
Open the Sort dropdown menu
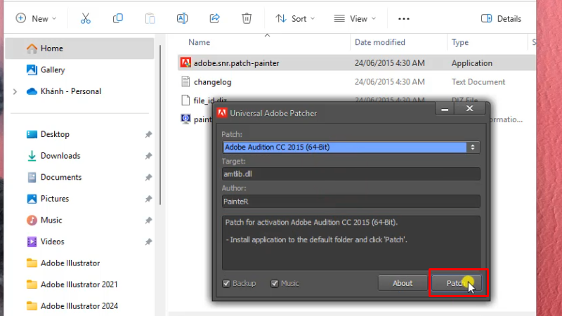(x=295, y=19)
